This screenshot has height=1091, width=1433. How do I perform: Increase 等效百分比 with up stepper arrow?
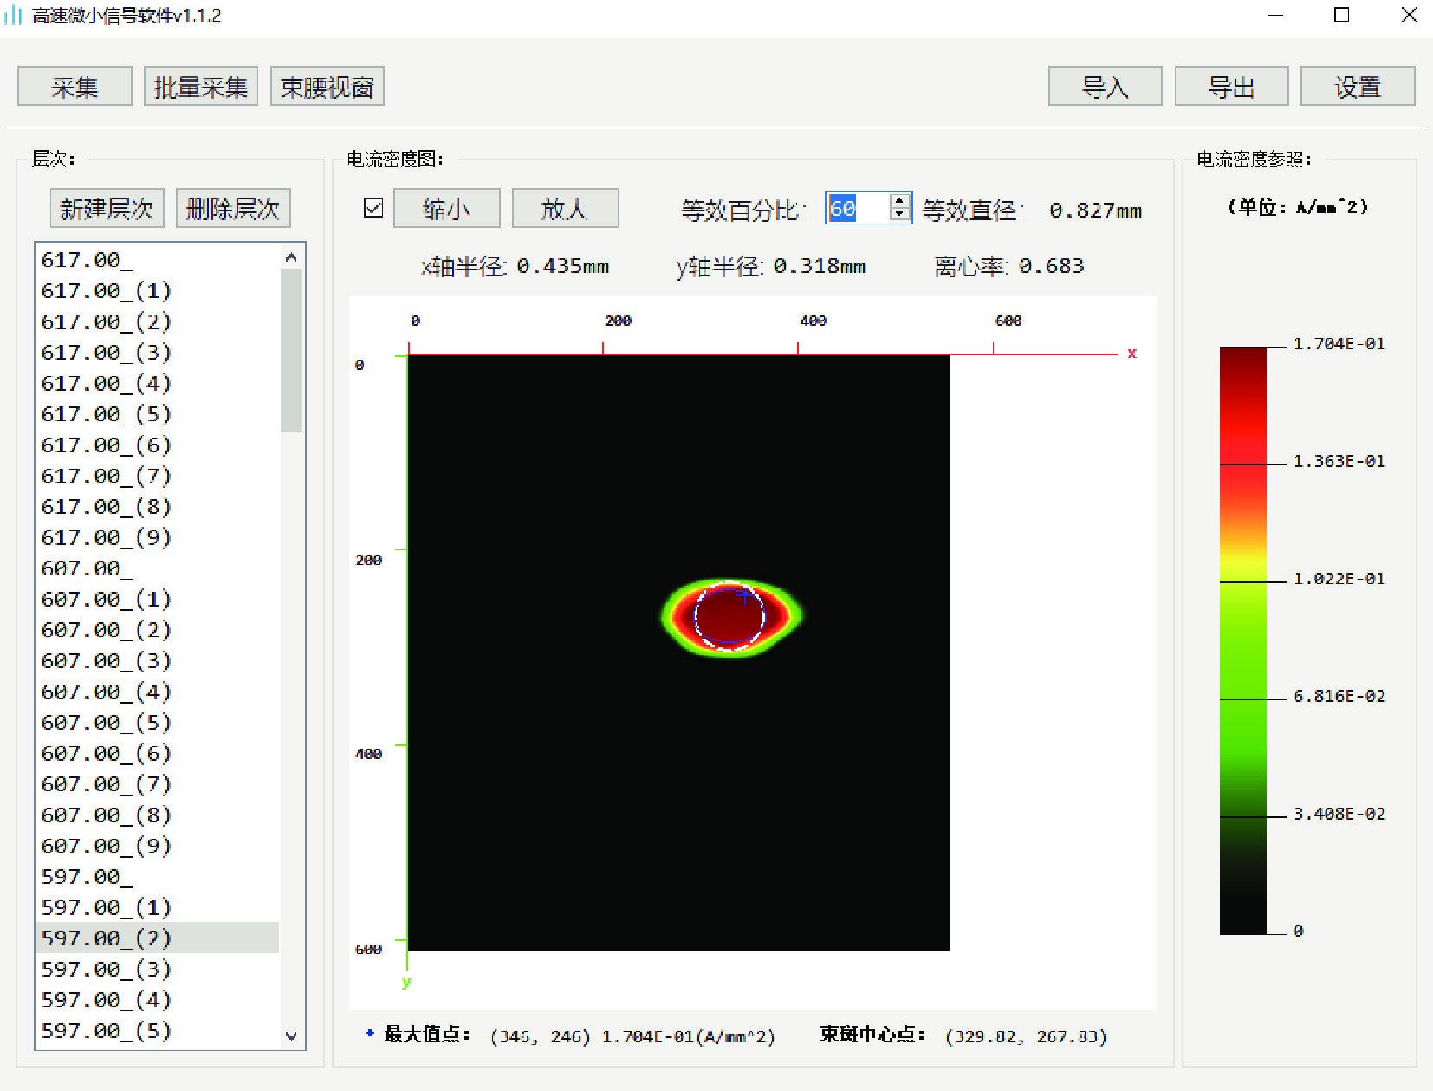tap(900, 201)
